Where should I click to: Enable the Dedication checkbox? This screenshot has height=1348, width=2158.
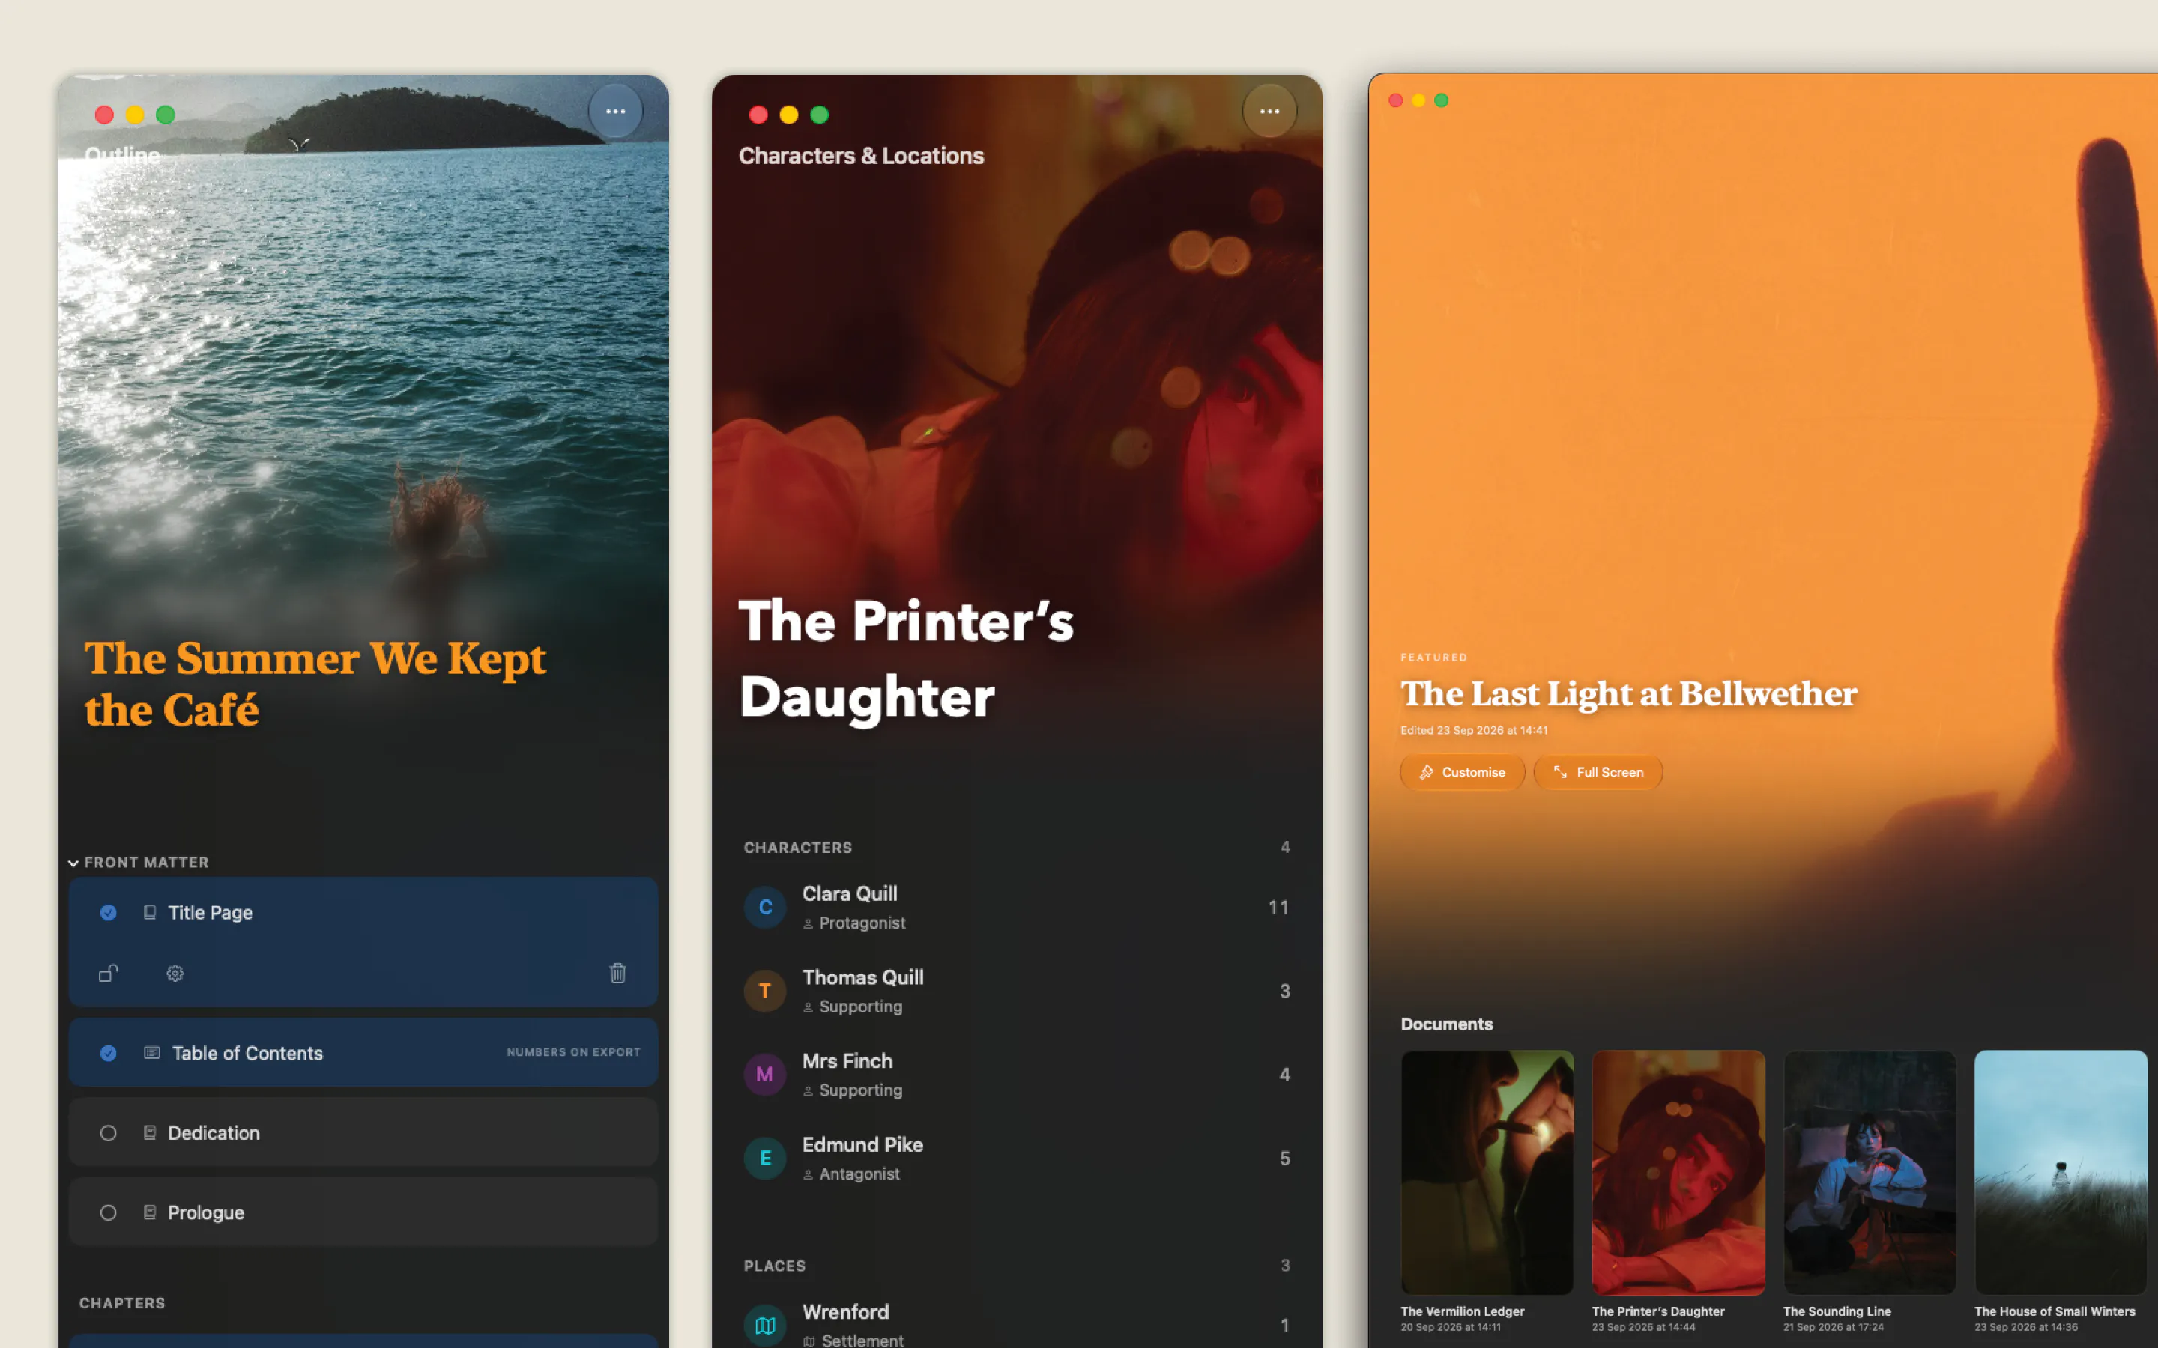tap(108, 1132)
